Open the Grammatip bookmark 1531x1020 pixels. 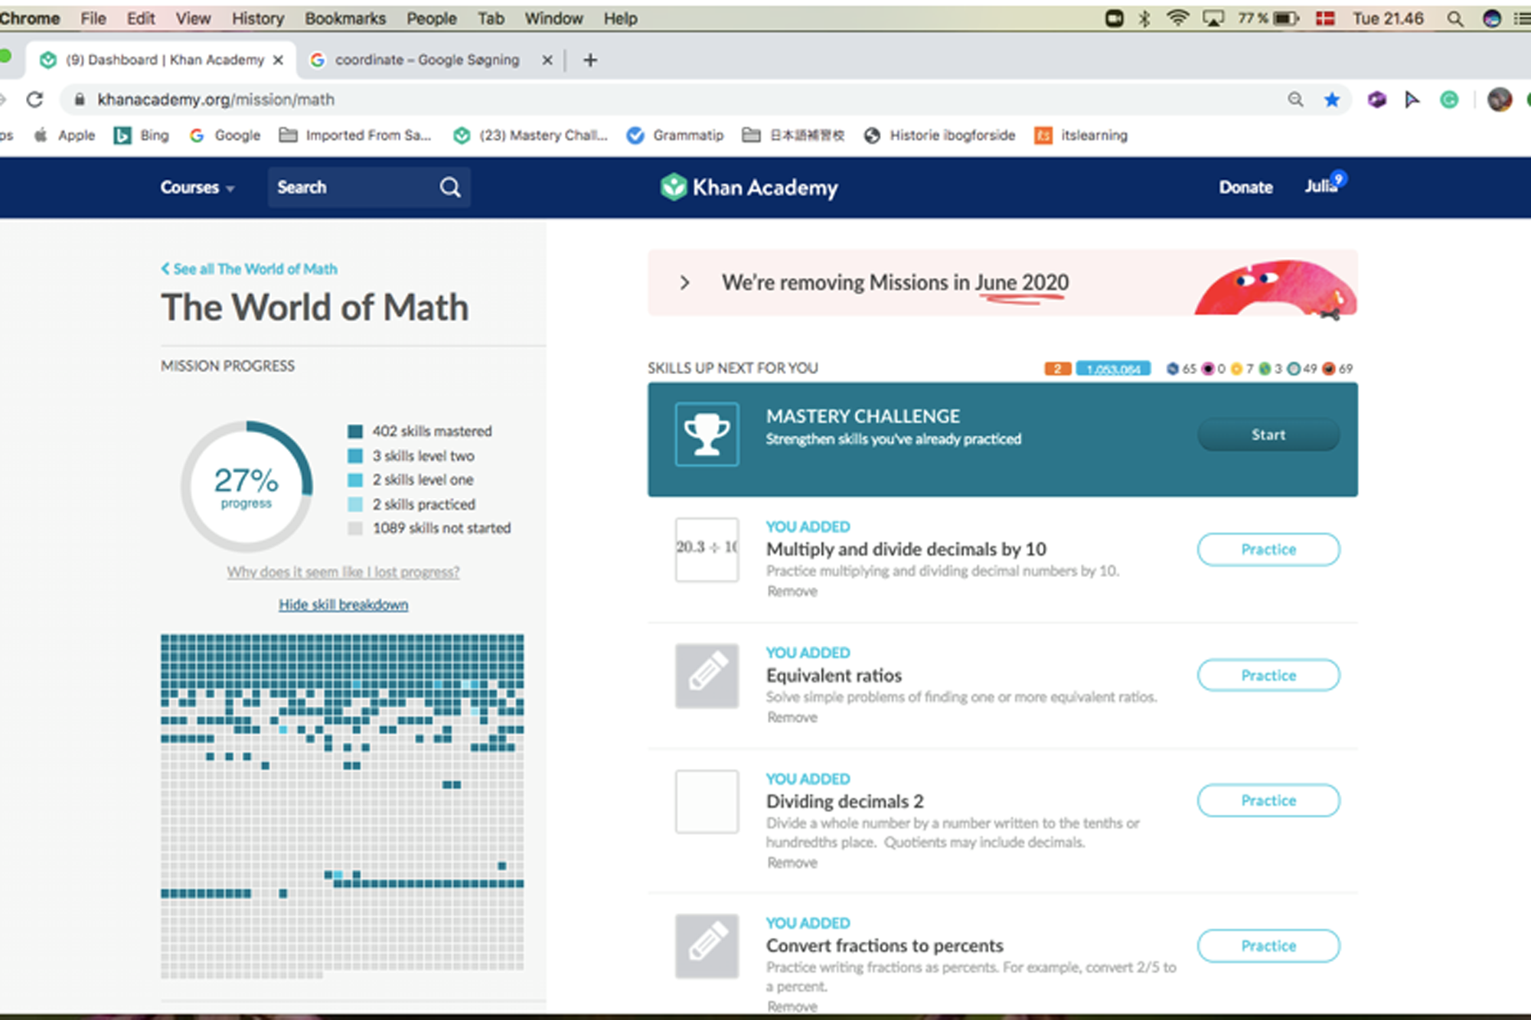tap(675, 135)
